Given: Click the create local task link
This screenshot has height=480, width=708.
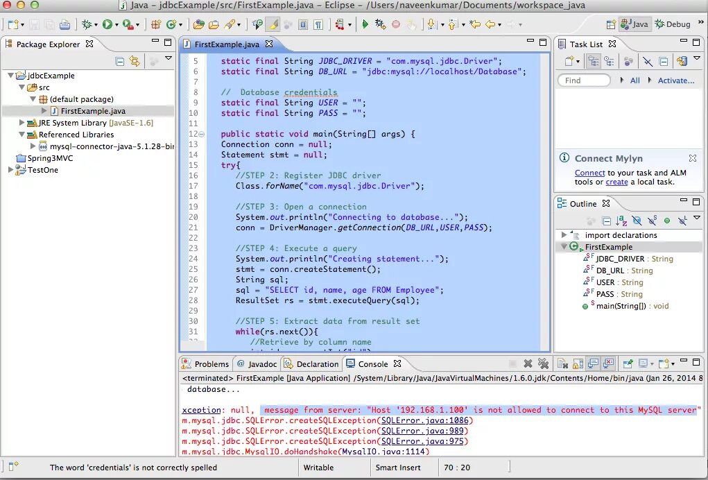Looking at the screenshot, I should (616, 182).
